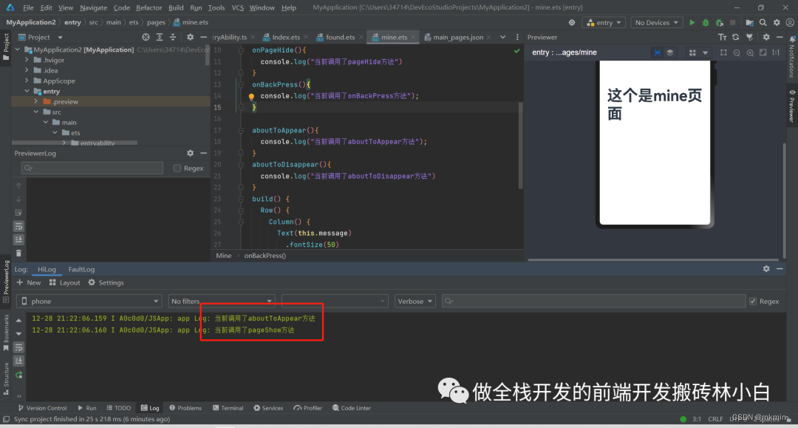Open the Search Everywhere magnifier icon
This screenshot has height=428, width=798.
[x=763, y=22]
